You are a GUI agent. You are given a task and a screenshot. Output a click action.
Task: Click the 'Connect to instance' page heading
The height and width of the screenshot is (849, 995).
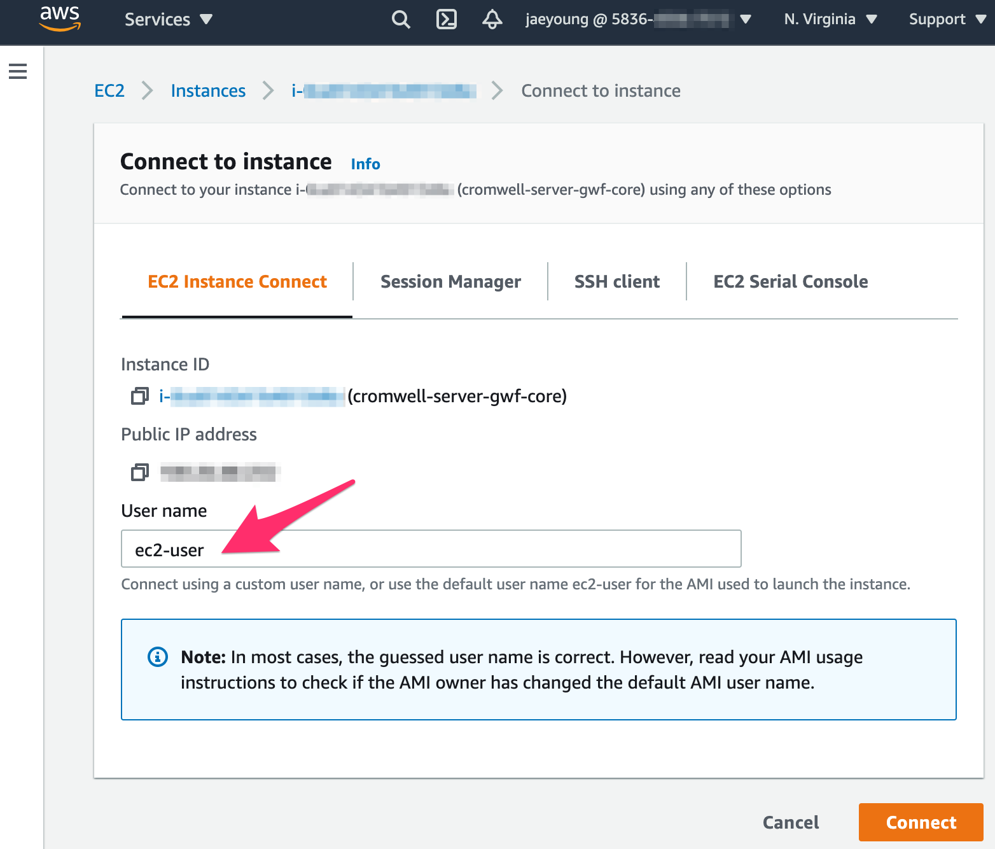[x=226, y=162]
